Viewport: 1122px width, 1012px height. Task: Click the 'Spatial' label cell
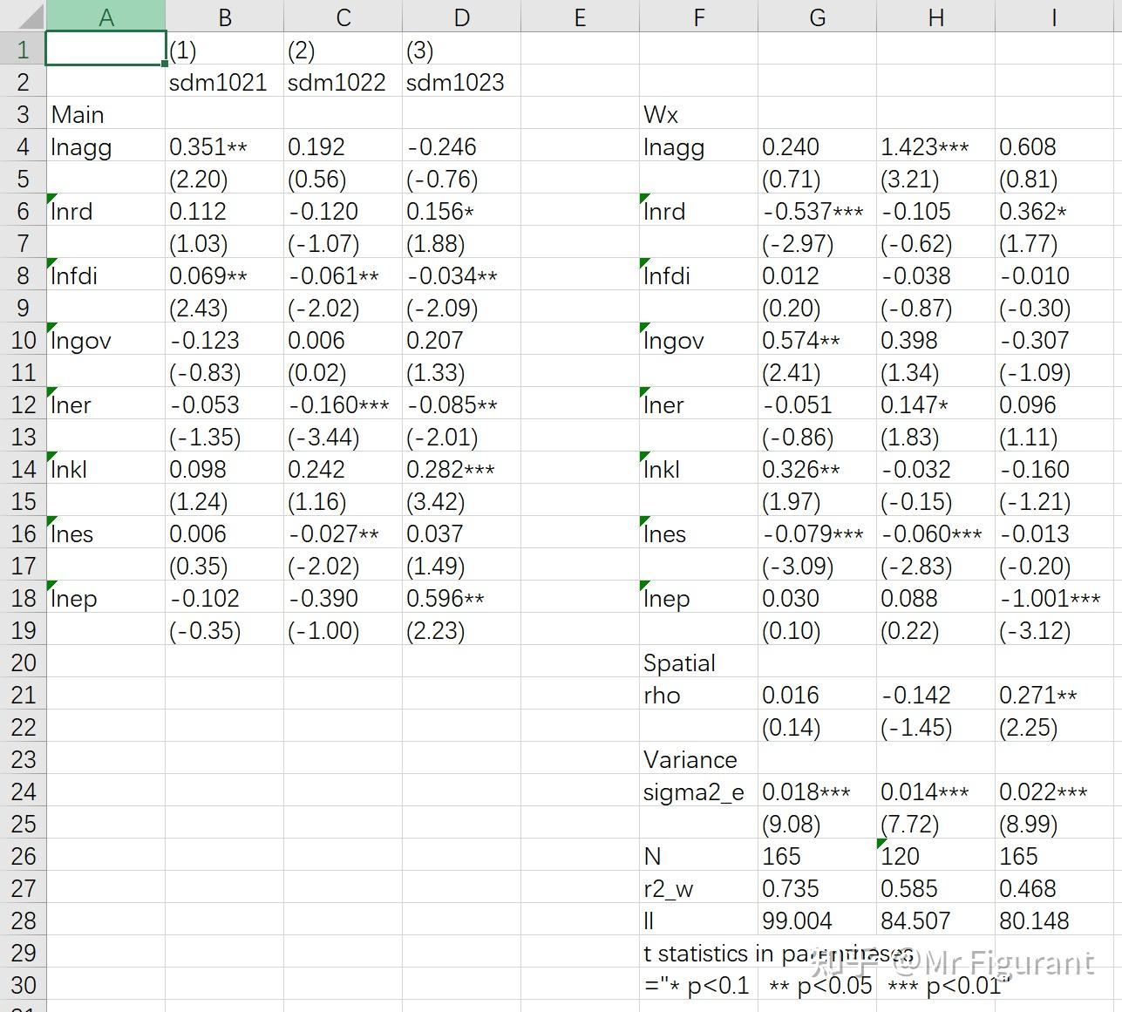(x=698, y=662)
